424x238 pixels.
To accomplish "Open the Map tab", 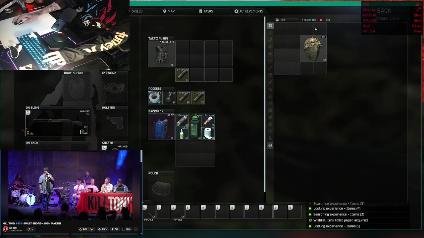I will click(x=169, y=11).
